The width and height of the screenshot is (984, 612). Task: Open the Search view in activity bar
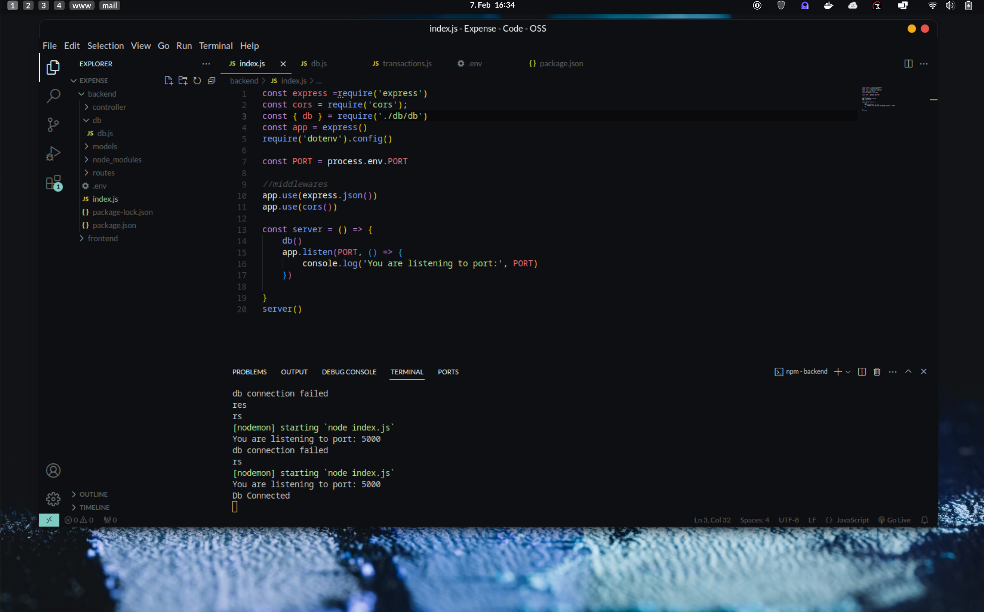point(53,96)
